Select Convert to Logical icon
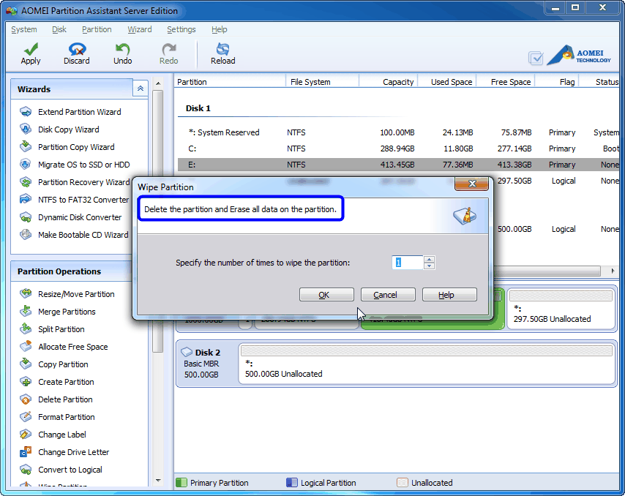 [26, 470]
